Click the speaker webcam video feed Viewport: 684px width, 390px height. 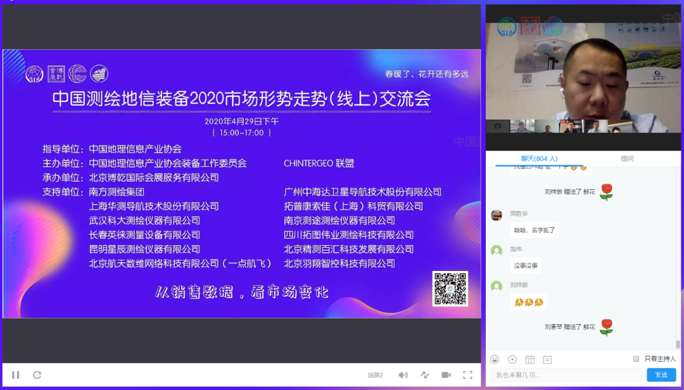coord(583,70)
